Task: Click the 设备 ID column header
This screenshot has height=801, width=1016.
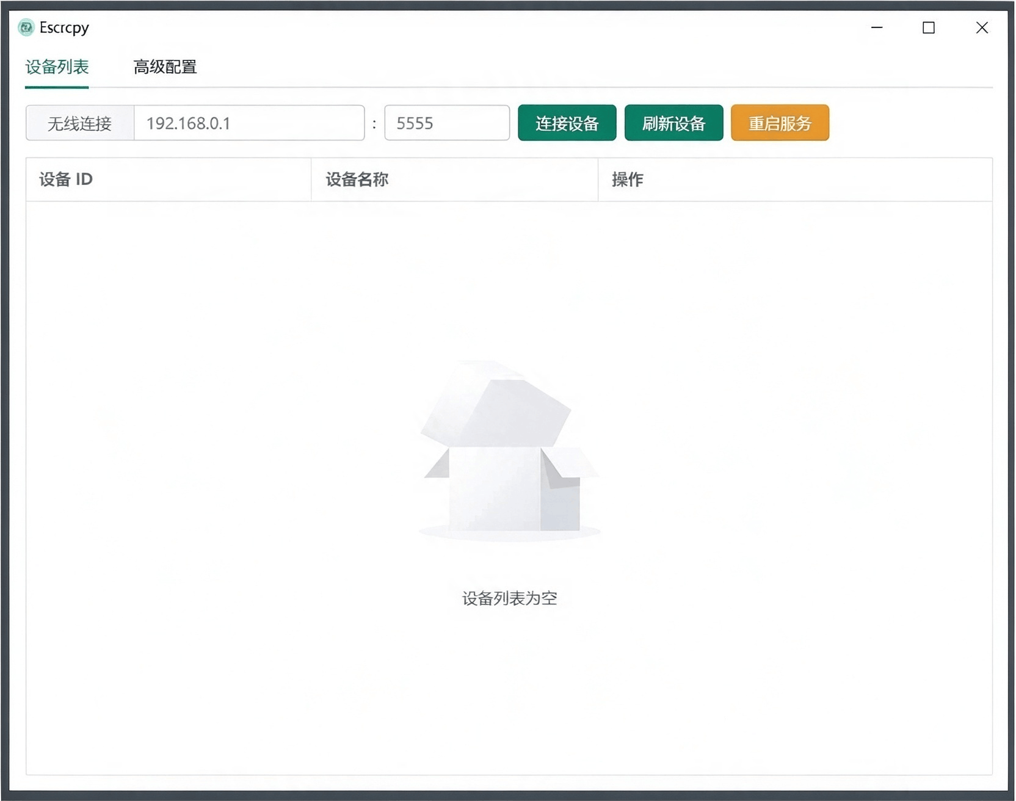Action: [169, 179]
